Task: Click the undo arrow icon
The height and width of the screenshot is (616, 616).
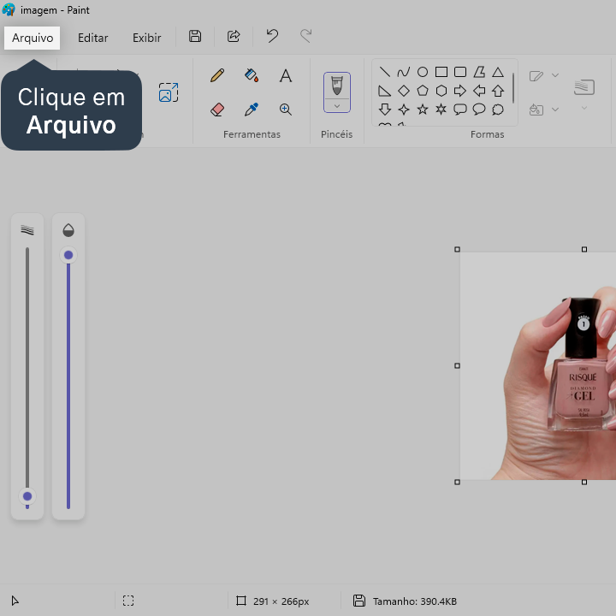Action: pos(272,36)
